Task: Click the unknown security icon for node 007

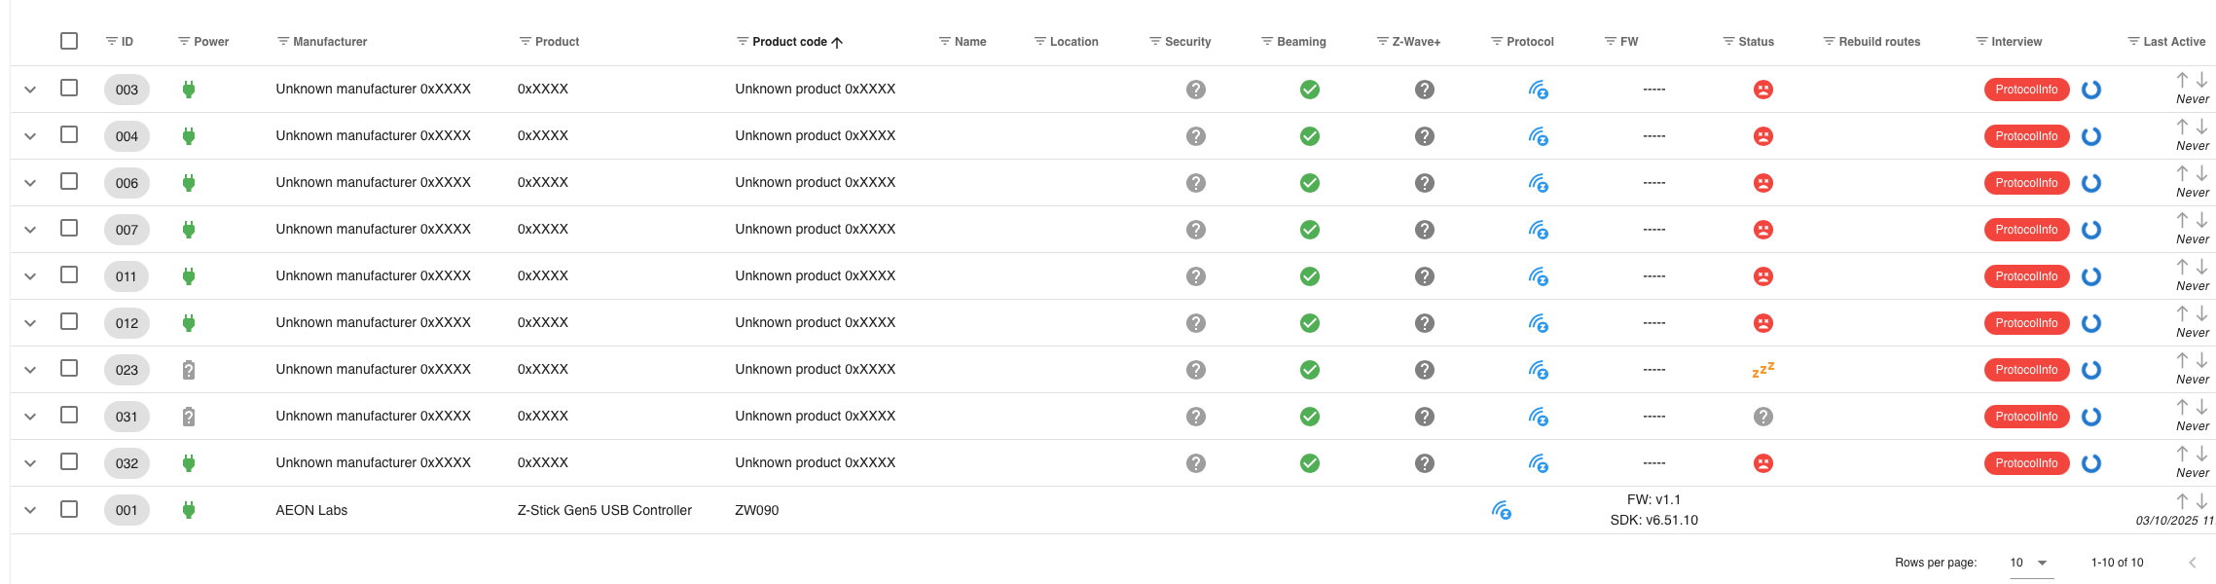Action: [x=1196, y=230]
